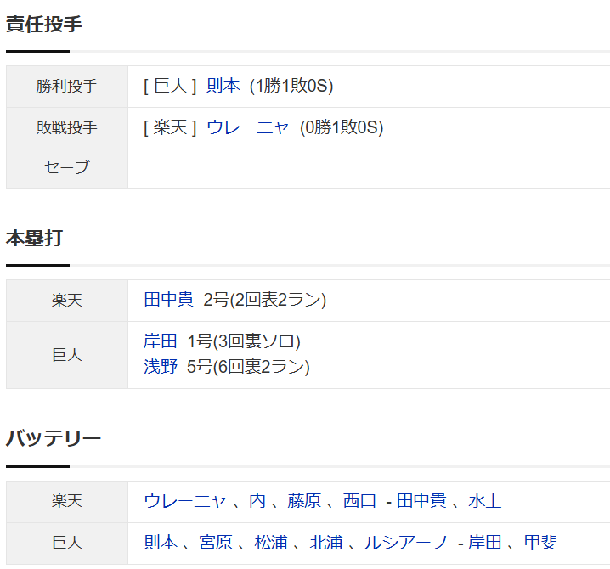Click catcher 田中貴 in Rakuten battery
610x569 pixels.
click(421, 500)
